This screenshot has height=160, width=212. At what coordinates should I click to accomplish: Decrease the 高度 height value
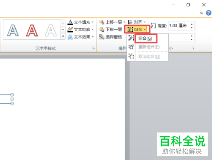pos(192,28)
